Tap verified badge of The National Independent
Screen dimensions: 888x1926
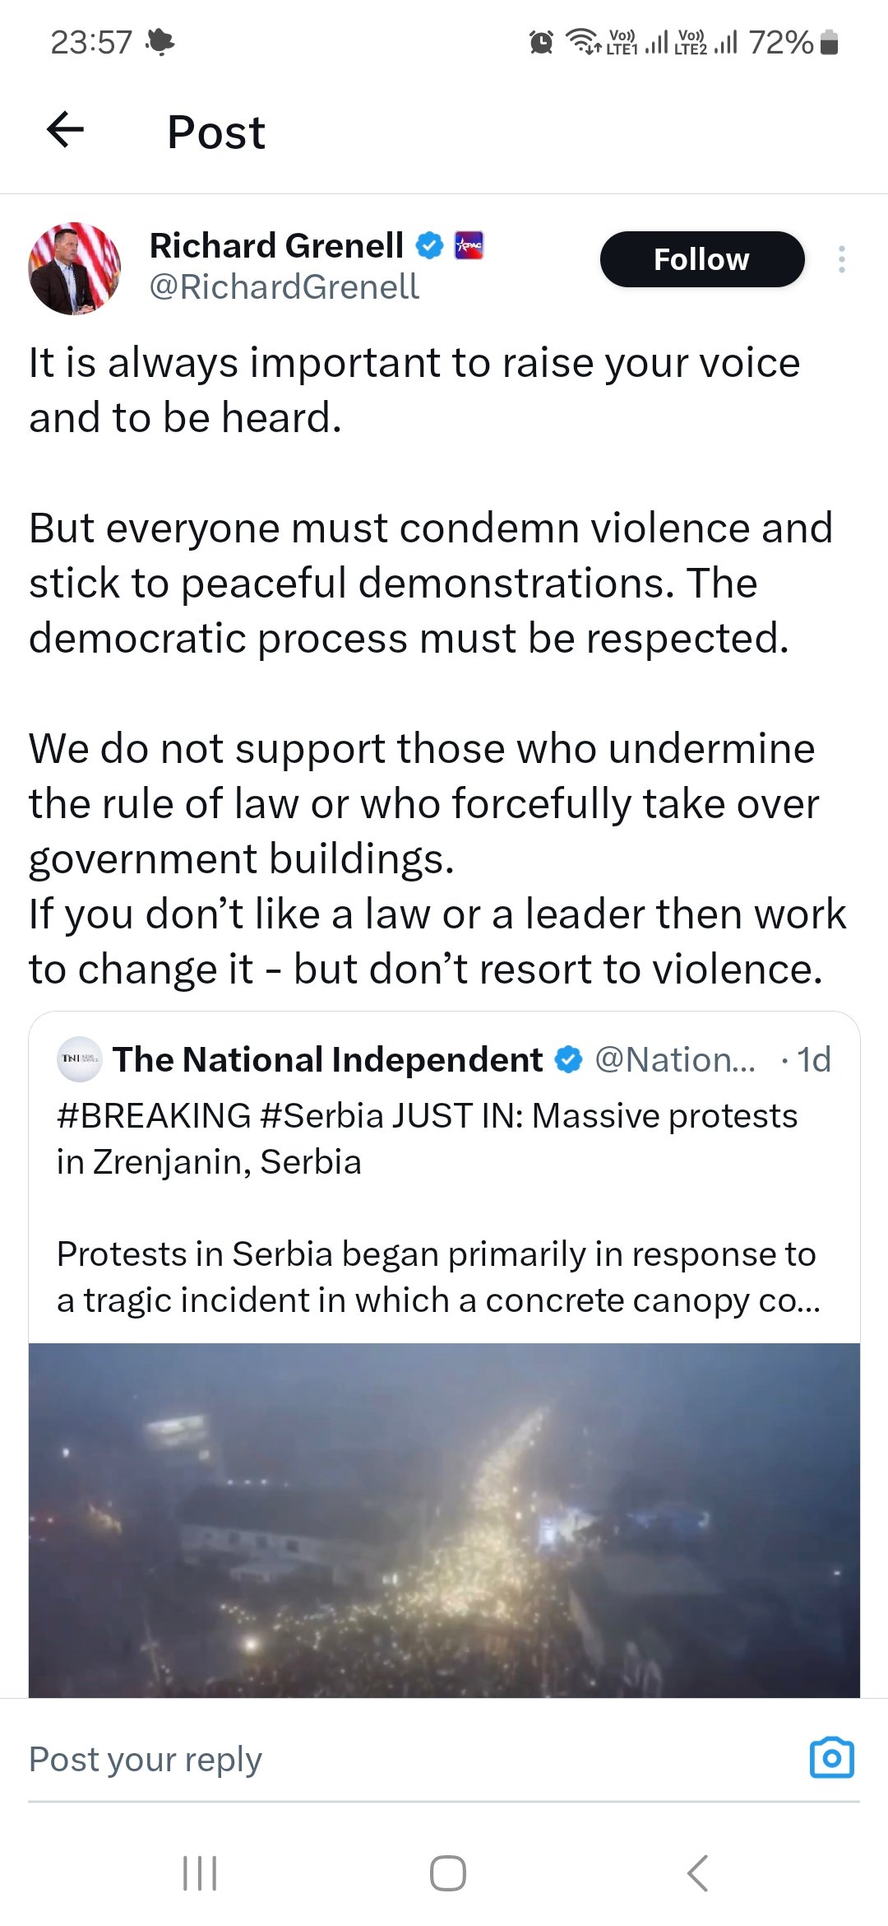pyautogui.click(x=569, y=1059)
